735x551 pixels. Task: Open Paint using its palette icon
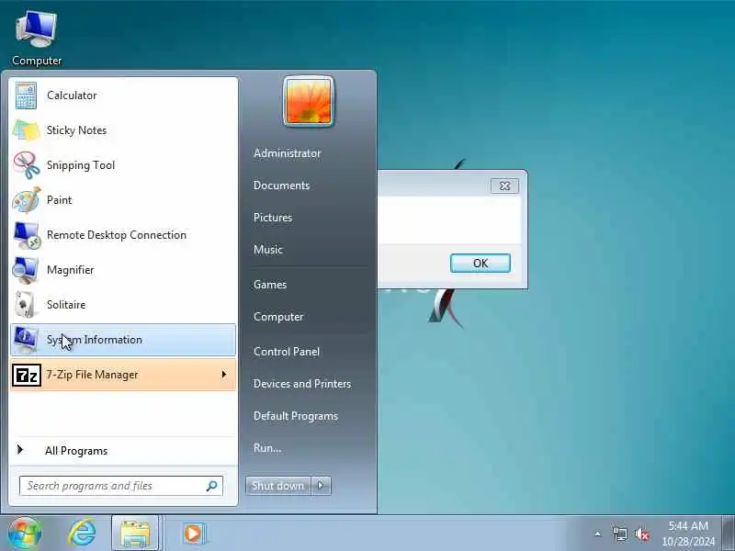[x=27, y=200]
